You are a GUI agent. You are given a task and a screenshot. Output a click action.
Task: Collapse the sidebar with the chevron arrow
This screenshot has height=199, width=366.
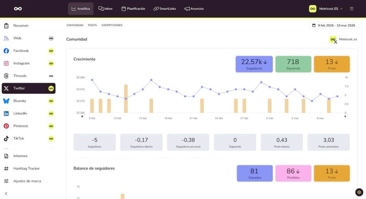(6, 193)
